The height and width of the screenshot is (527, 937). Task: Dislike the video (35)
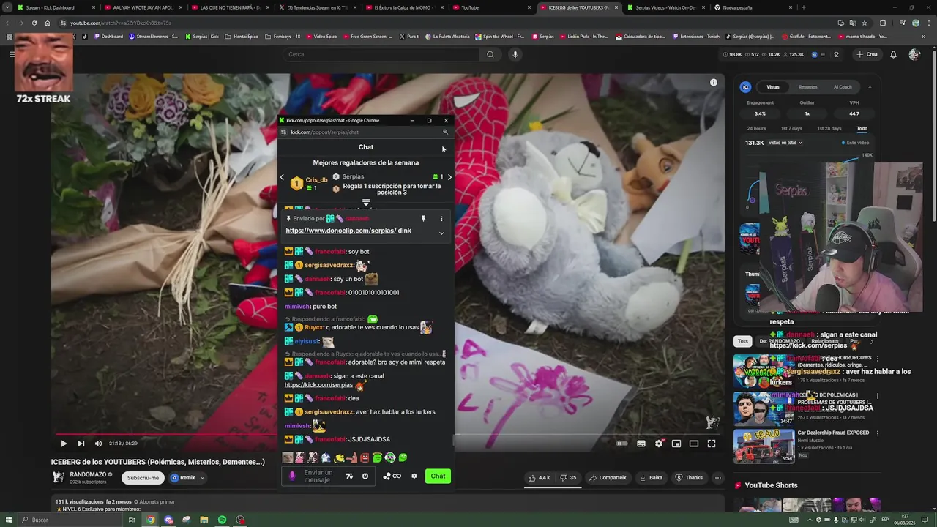click(569, 478)
